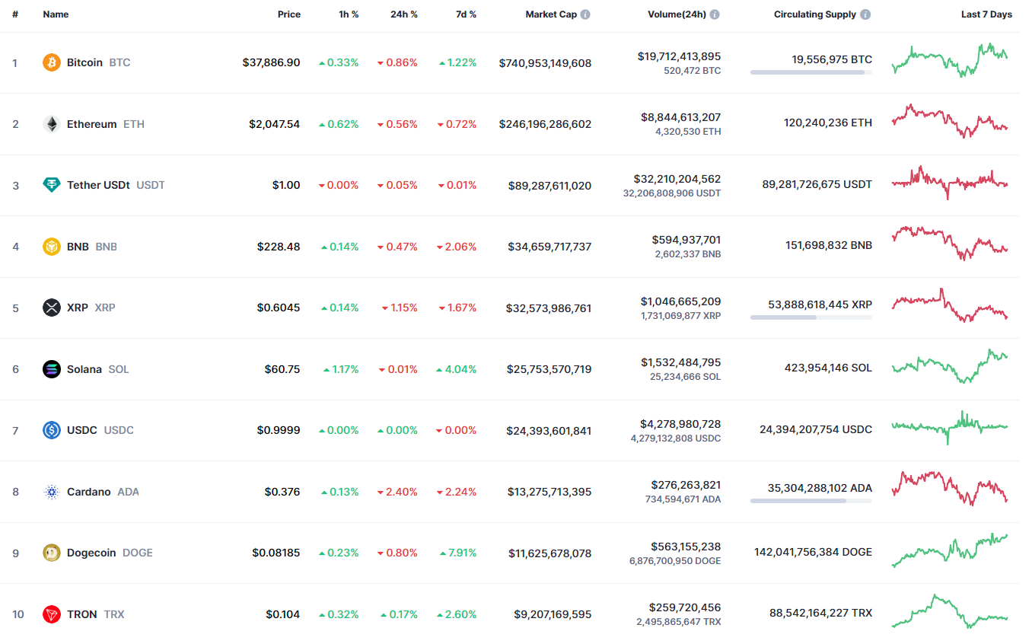The width and height of the screenshot is (1032, 644).
Task: Click the Dogecoin logo icon
Action: tap(52, 553)
